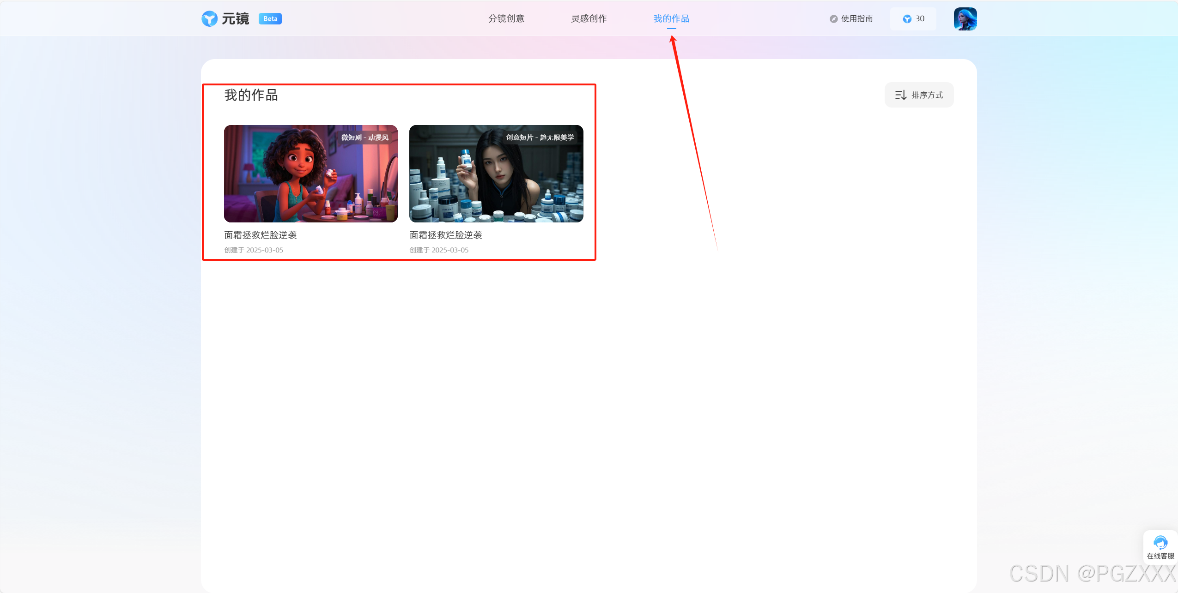The image size is (1178, 593).
Task: Switch to 灵感创作 tab
Action: click(589, 19)
